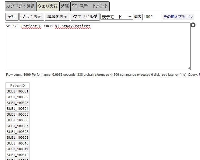This screenshot has width=200, height=160.
Task: Switch to the カタログの詳細 tab
Action: pos(20,6)
